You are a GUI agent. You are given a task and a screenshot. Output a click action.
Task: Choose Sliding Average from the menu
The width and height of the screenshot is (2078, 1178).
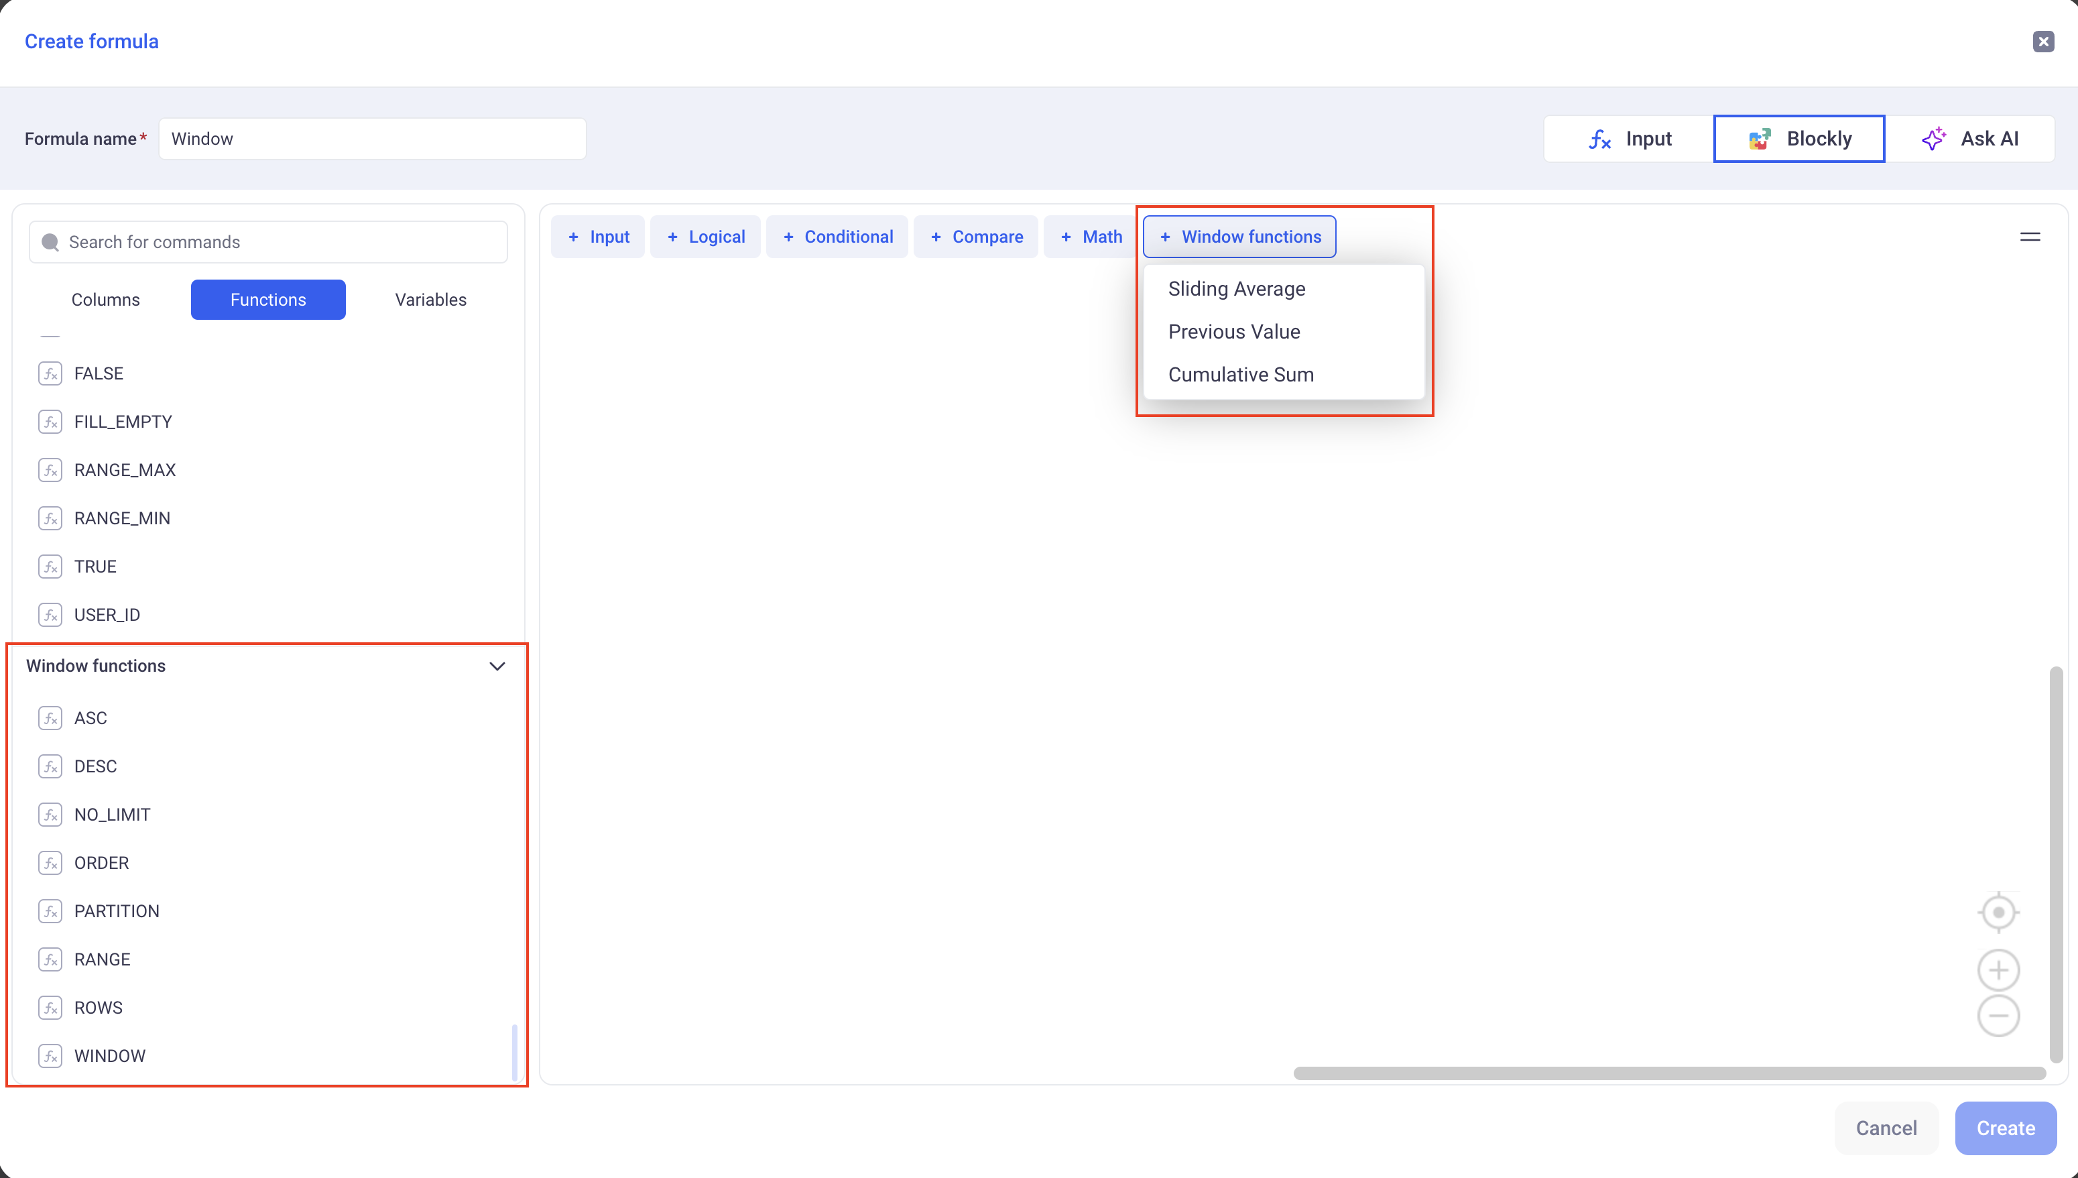coord(1236,289)
